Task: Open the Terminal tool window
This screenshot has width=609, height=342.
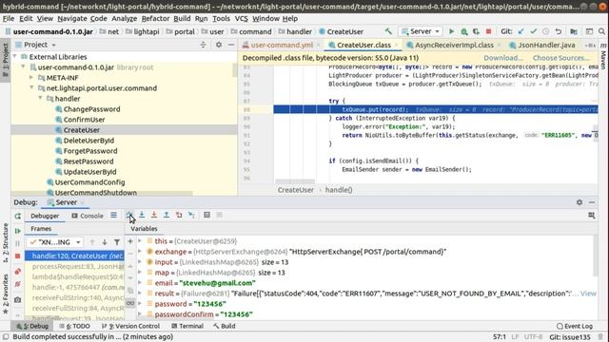Action: coord(187,326)
